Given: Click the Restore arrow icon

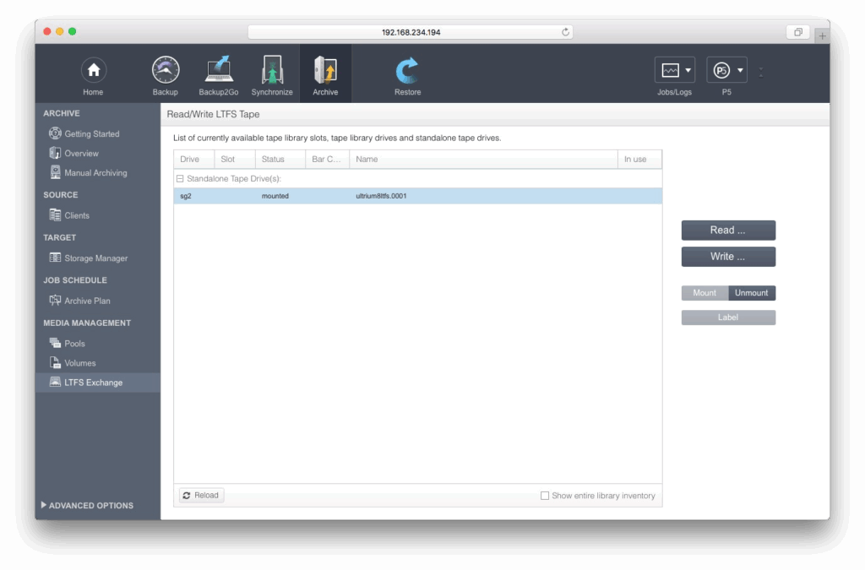Looking at the screenshot, I should coord(407,71).
